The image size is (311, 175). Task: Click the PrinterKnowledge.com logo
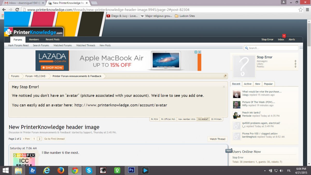pos(34,32)
